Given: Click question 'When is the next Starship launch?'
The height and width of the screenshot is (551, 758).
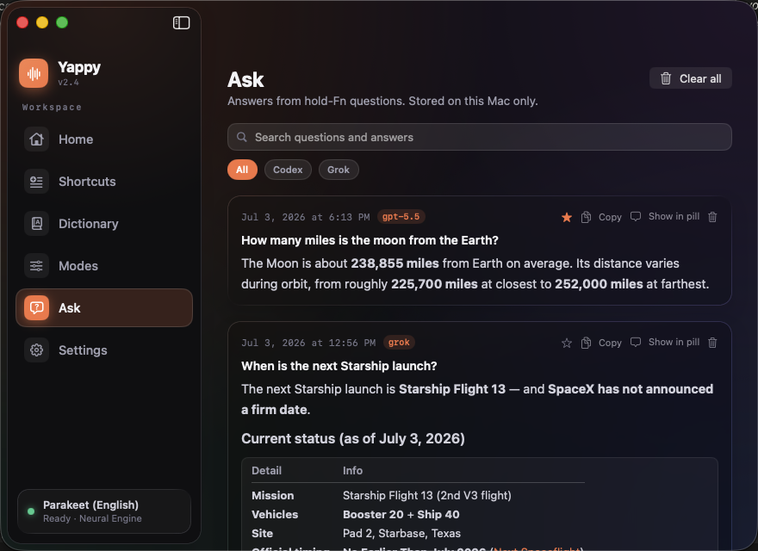Looking at the screenshot, I should (339, 366).
